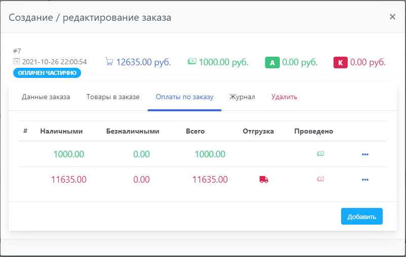
Task: Open three-dots menu for the 1000.00 payment
Action: tap(365, 154)
